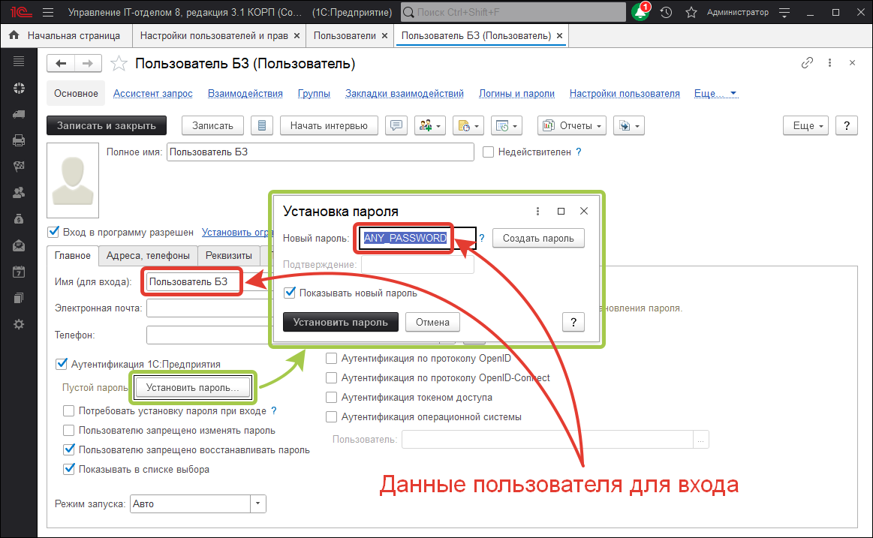Click the Установить пароль button in dialog
The image size is (873, 538).
click(340, 322)
